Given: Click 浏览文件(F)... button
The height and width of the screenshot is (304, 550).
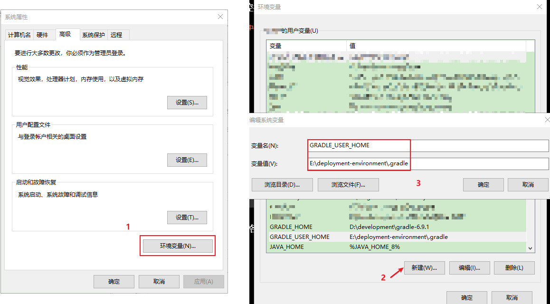Looking at the screenshot, I should [x=348, y=185].
